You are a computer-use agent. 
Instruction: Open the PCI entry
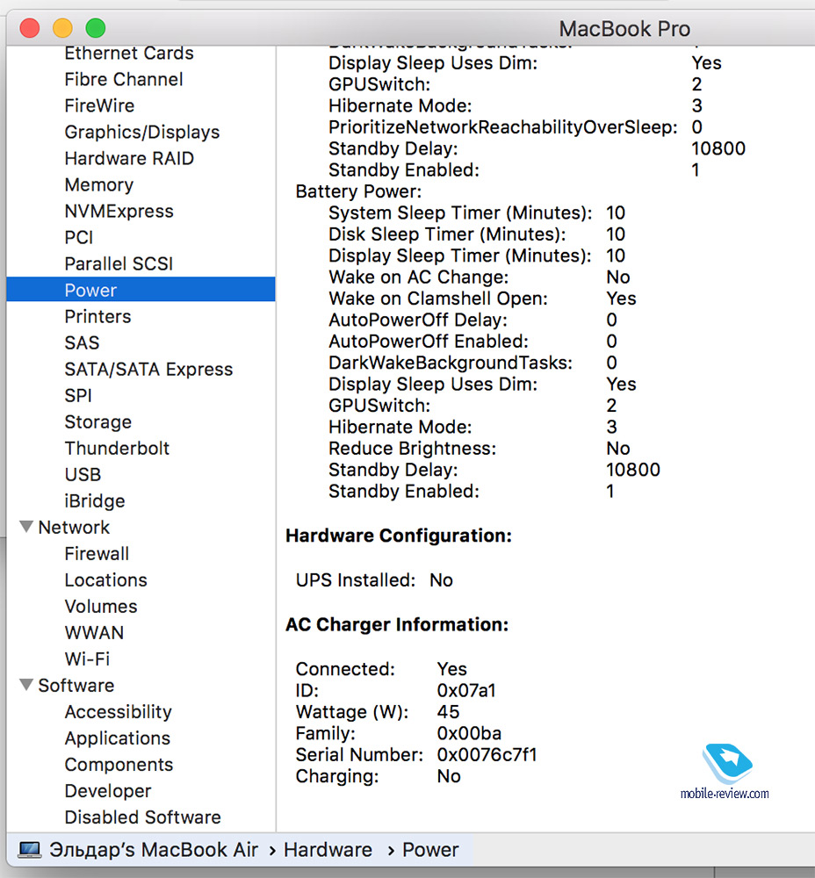[x=78, y=237]
